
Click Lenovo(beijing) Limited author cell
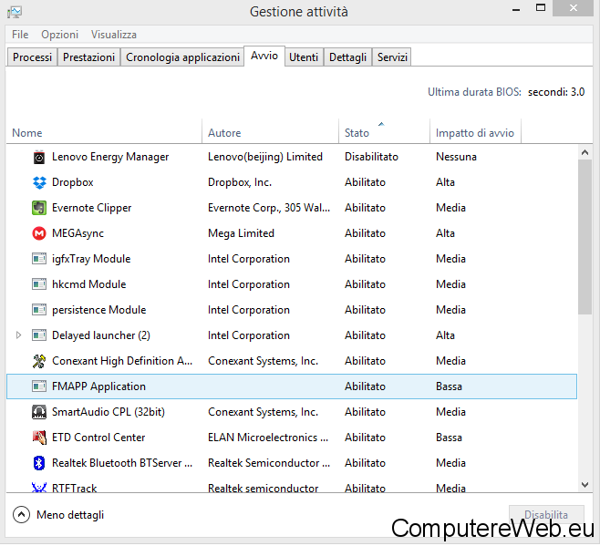[x=265, y=157]
